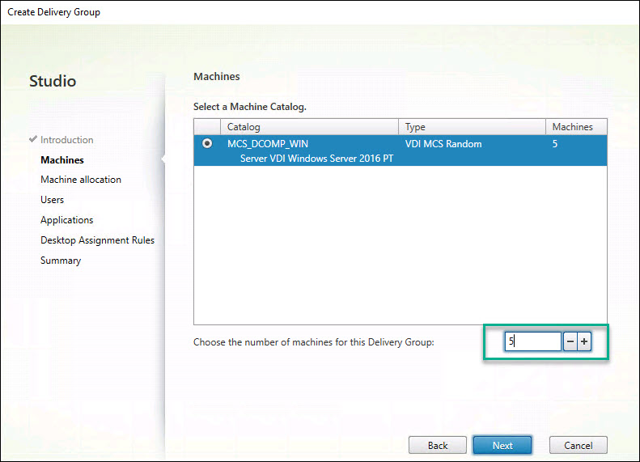This screenshot has height=462, width=640.
Task: Go Back to the previous wizard page
Action: [438, 445]
